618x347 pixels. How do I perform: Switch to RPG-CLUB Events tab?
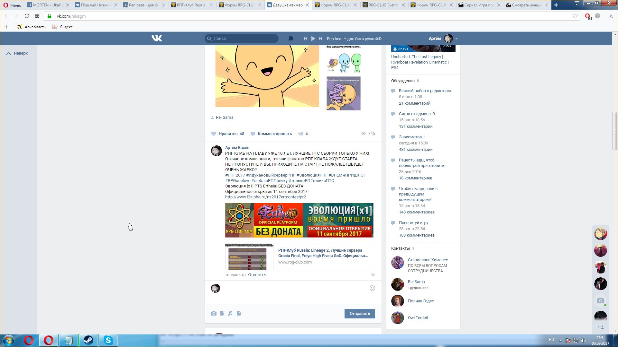(x=383, y=5)
